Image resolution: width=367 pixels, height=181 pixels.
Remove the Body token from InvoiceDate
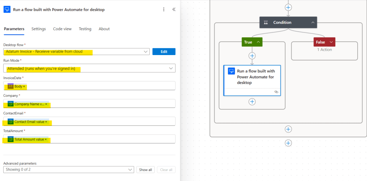pos(24,87)
